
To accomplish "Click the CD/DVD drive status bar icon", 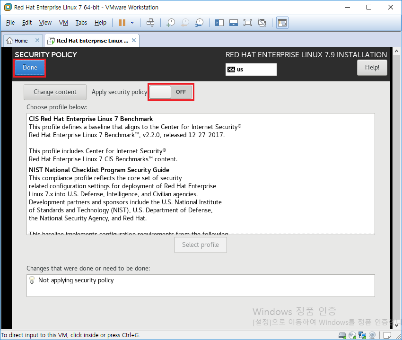I will click(x=352, y=335).
